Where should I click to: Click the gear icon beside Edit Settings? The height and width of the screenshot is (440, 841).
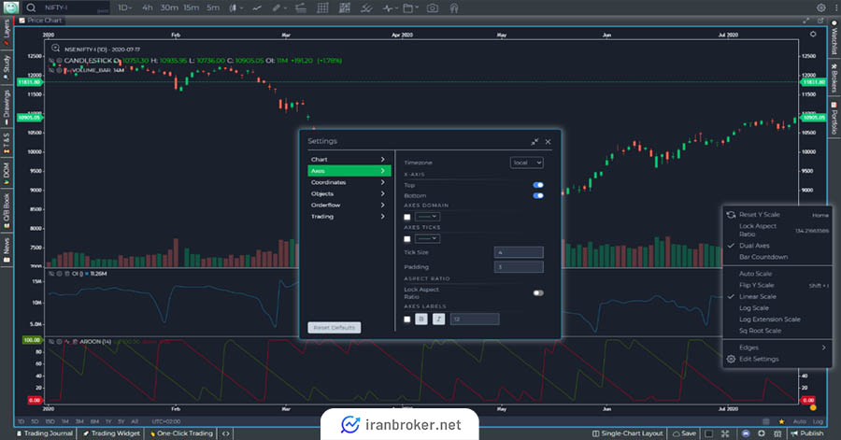[x=731, y=359]
